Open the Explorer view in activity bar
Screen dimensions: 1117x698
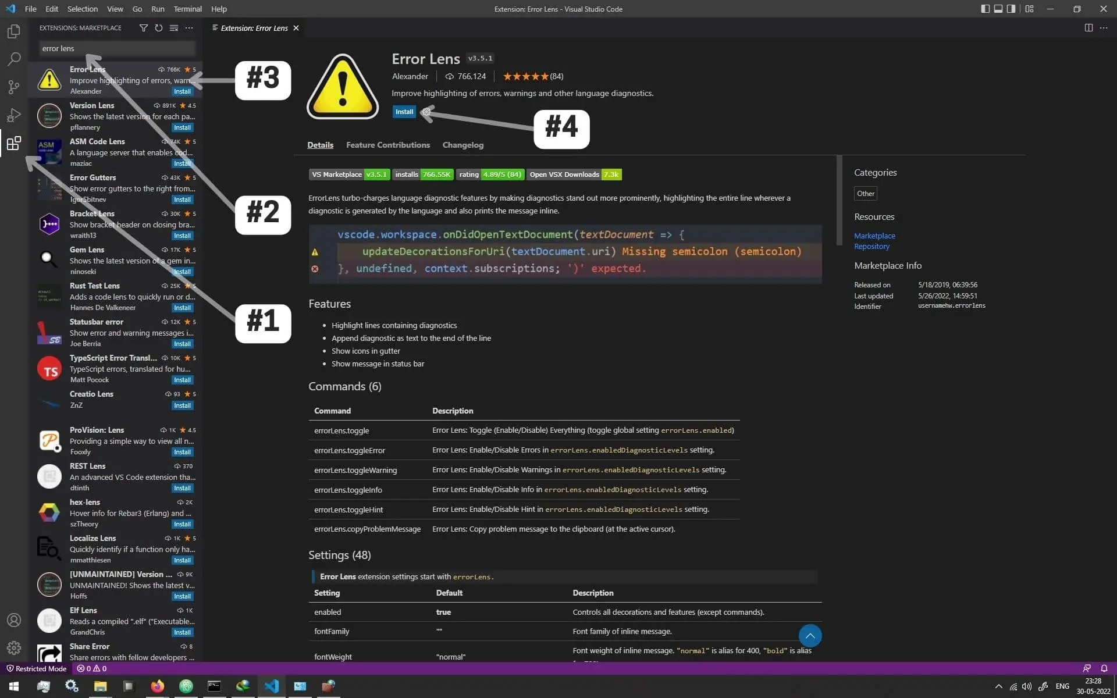pyautogui.click(x=14, y=31)
